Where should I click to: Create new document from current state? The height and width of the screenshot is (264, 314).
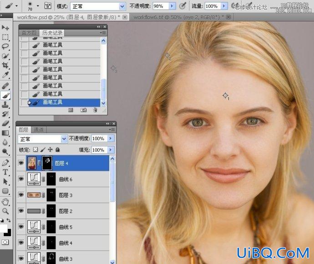pos(71,110)
